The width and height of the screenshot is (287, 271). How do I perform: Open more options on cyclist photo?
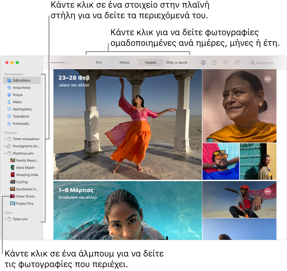pyautogui.click(x=268, y=191)
